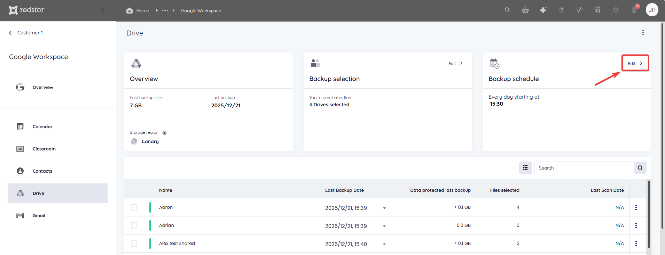Open the JR user avatar menu
The image size is (665, 255).
(652, 10)
